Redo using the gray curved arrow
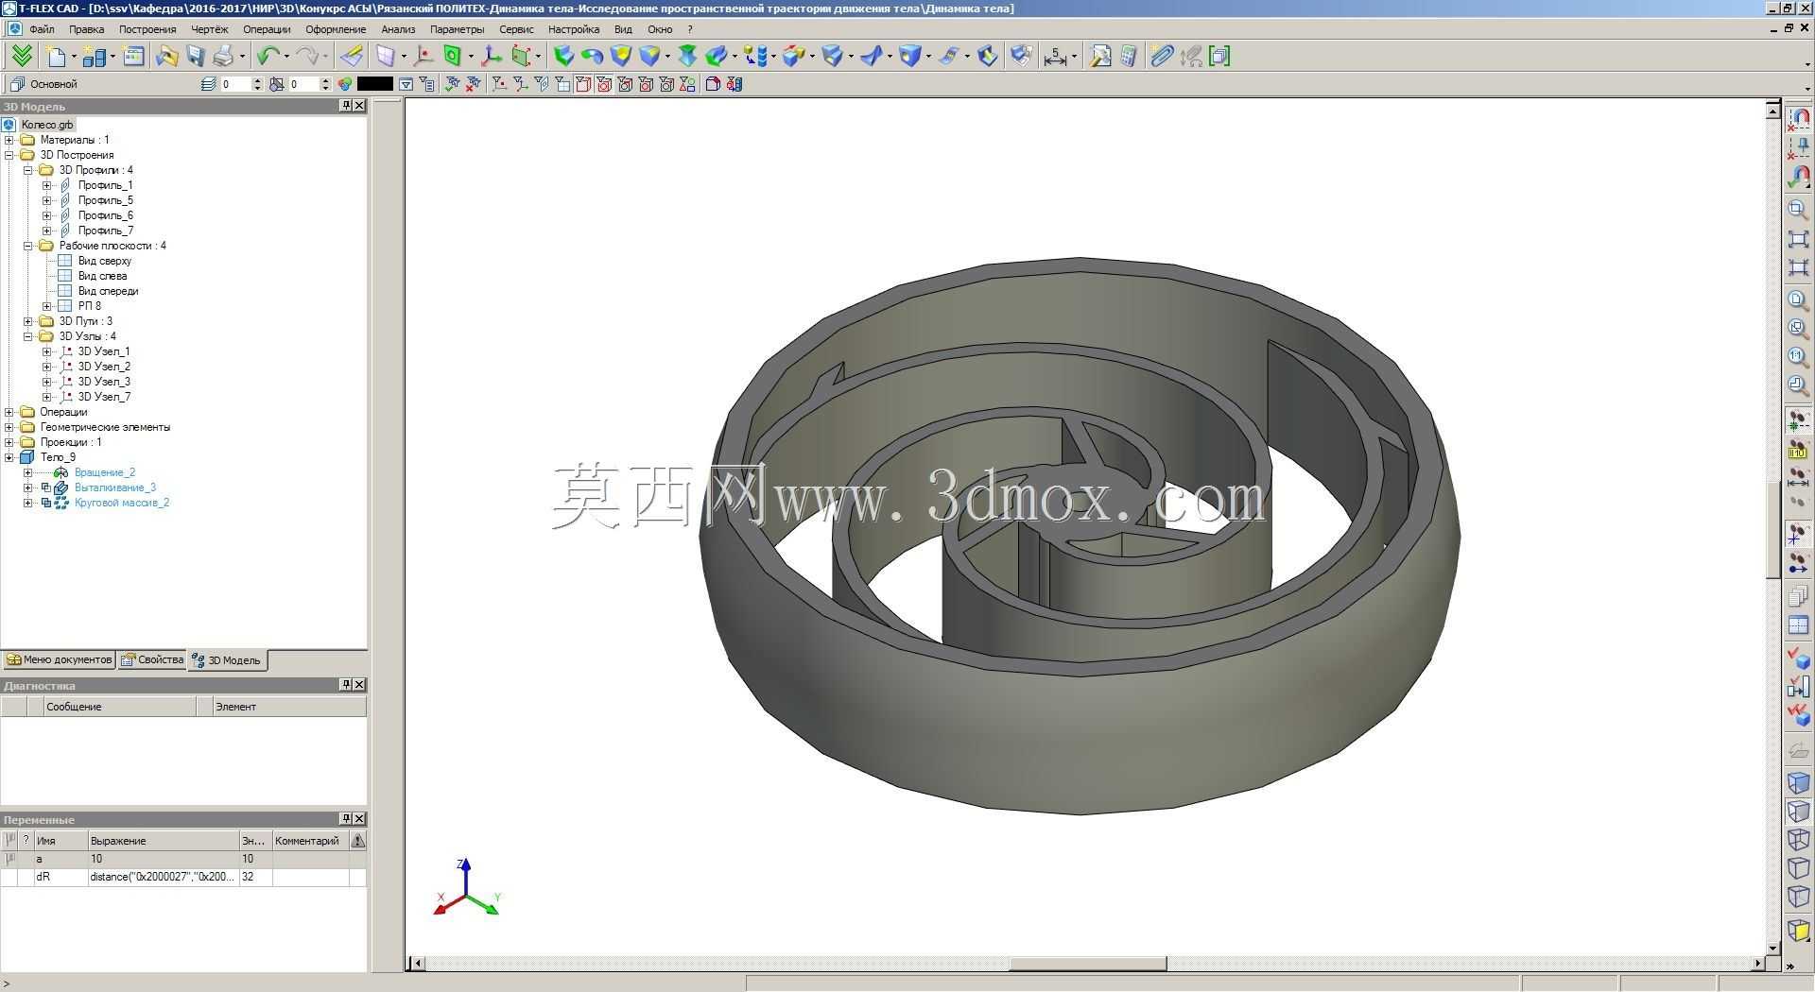 click(306, 57)
